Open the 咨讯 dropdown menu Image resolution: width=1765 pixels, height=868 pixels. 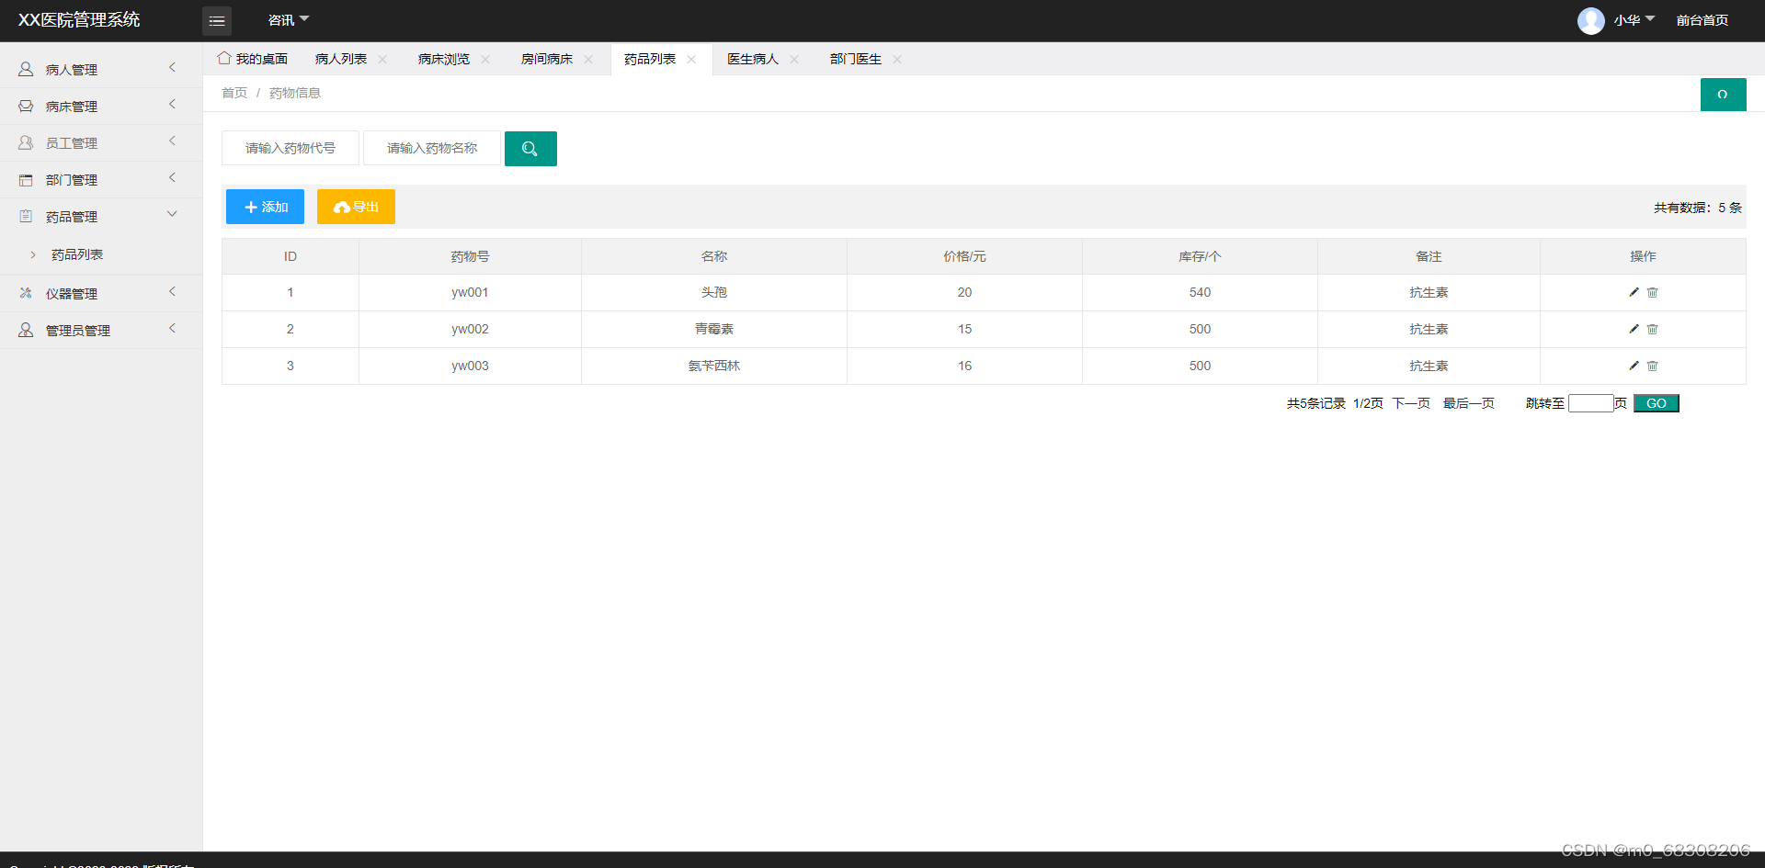coord(289,20)
